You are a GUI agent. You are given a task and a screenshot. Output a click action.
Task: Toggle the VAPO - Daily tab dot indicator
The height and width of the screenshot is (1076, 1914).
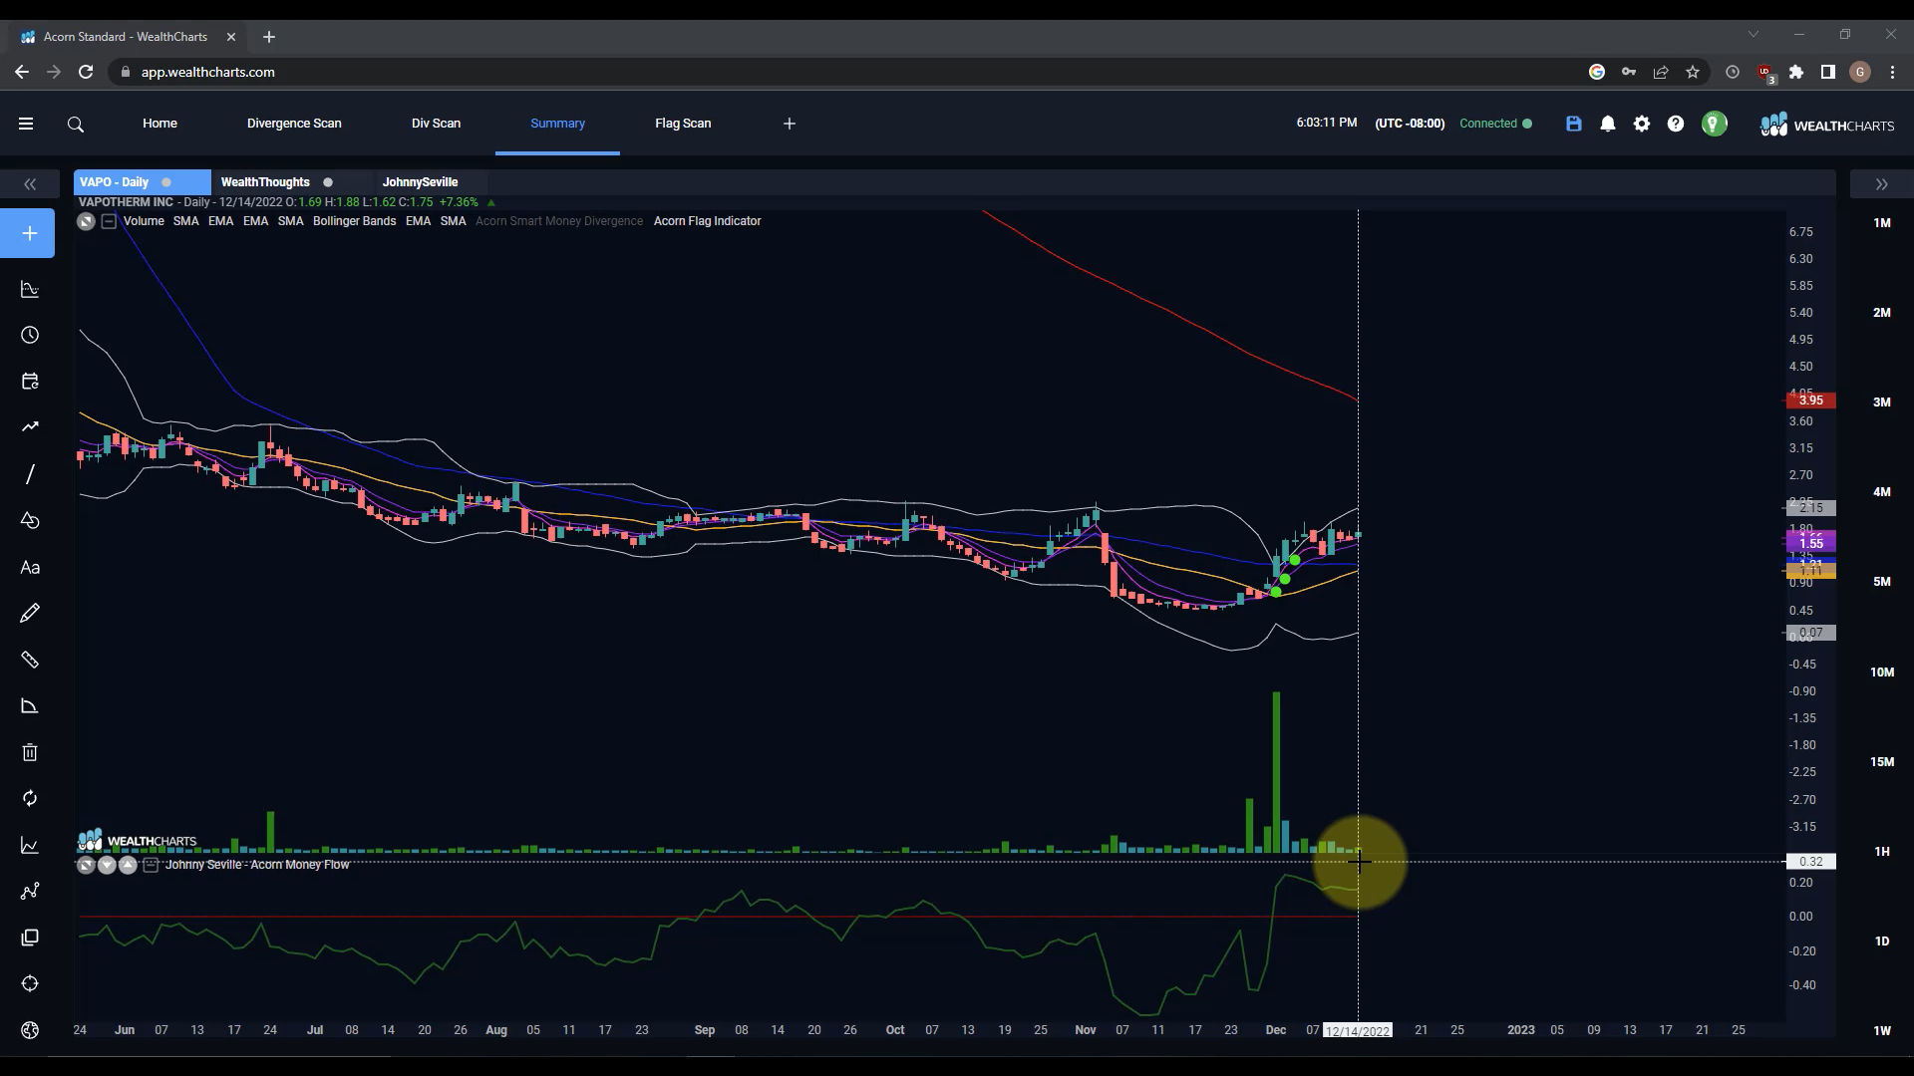point(166,182)
